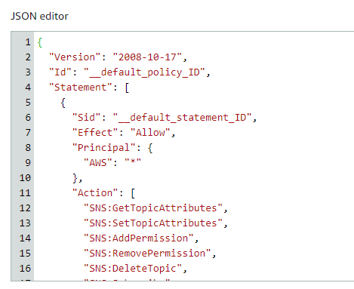This screenshot has width=354, height=289.
Task: Click line number 16 in the gutter
Action: pos(25,269)
